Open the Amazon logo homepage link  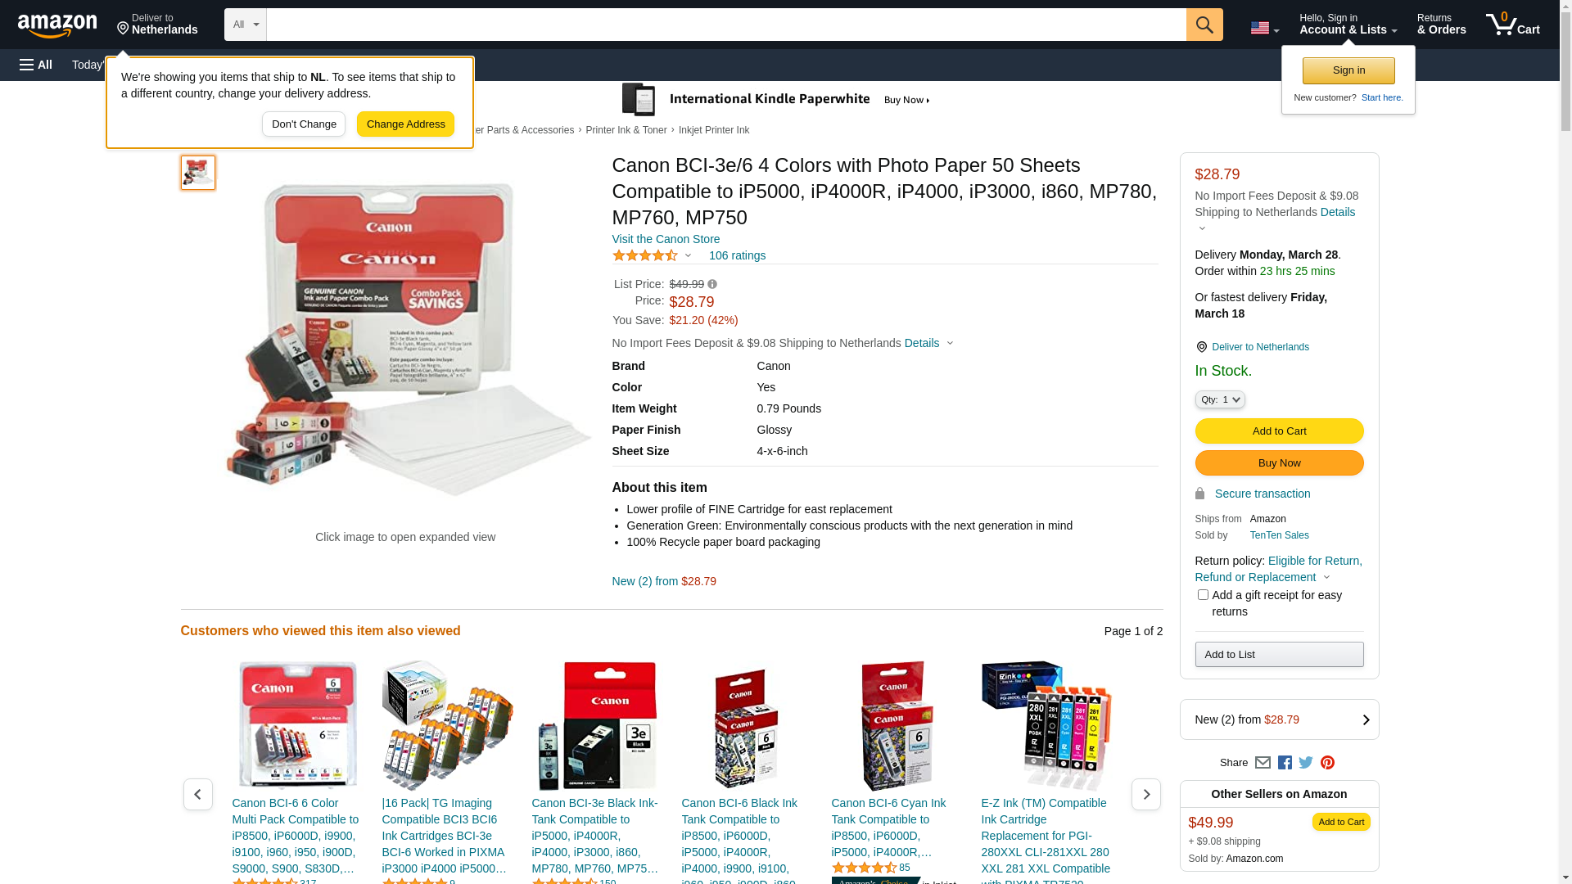[57, 25]
